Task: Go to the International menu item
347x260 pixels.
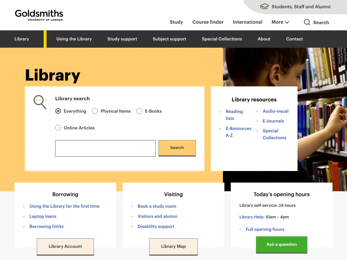Action: coord(248,22)
